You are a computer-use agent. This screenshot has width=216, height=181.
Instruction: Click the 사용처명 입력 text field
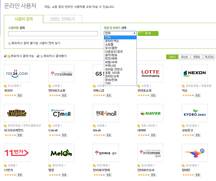point(53,34)
